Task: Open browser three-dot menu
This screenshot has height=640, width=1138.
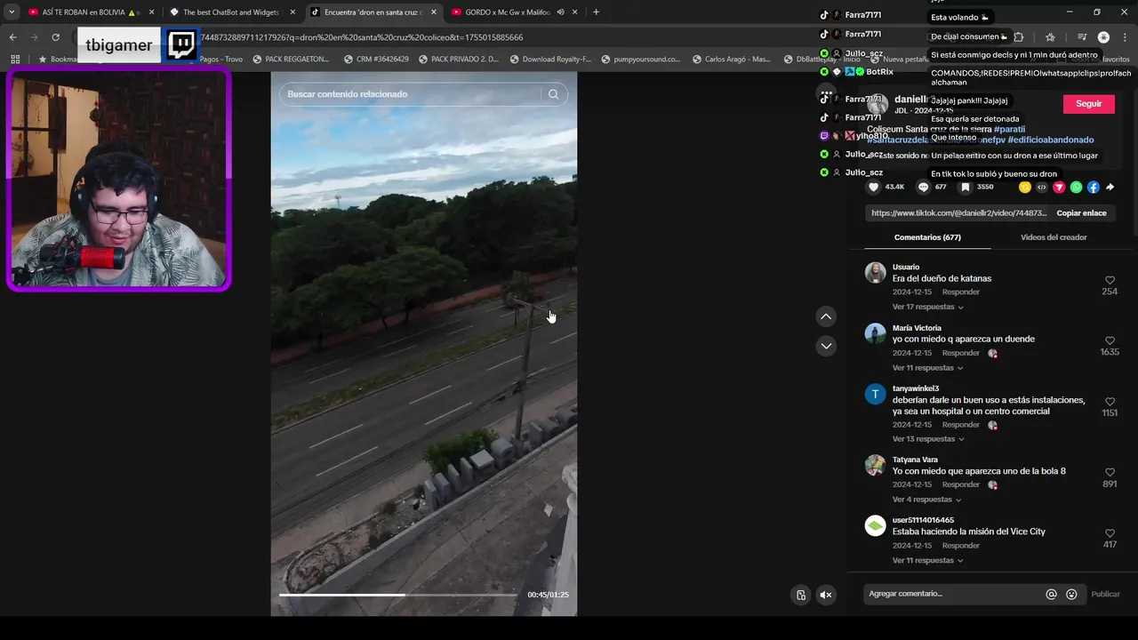Action: pos(1125,37)
